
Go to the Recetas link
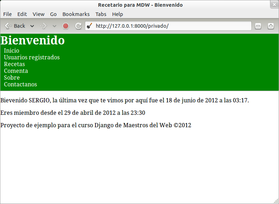[x=15, y=64]
